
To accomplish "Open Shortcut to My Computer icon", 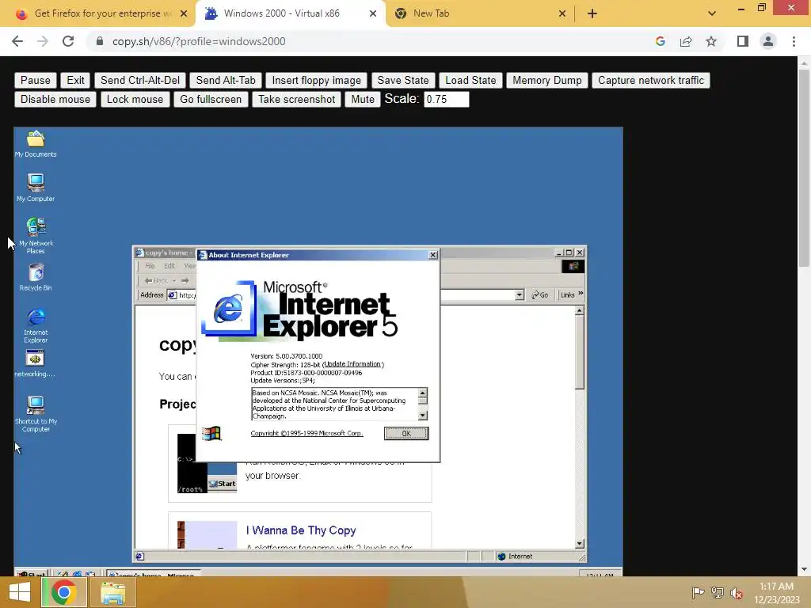I will click(x=36, y=413).
